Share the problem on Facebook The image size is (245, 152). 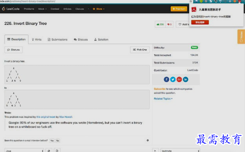(x=166, y=80)
